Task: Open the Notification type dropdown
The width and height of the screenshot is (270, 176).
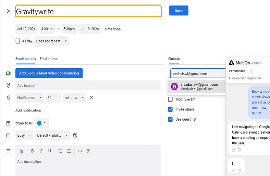Action: coord(29,97)
